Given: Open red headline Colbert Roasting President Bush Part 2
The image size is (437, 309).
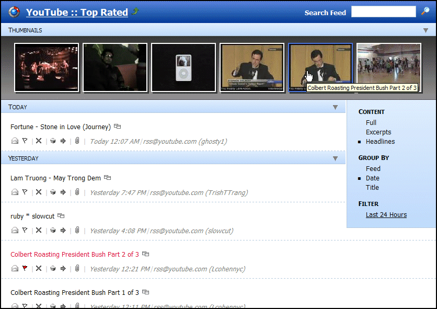Looking at the screenshot, I should [75, 254].
